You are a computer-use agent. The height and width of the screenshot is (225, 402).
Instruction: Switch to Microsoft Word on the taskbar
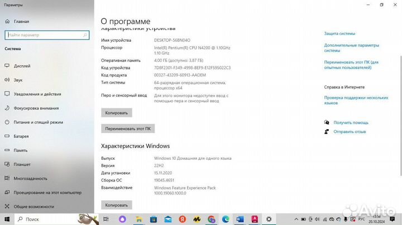[240, 219]
